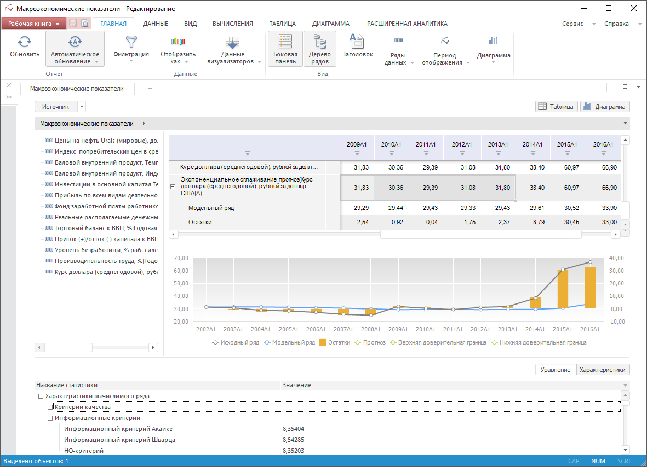Switch to the ДАННЫЕ ribbon tab

tap(155, 24)
